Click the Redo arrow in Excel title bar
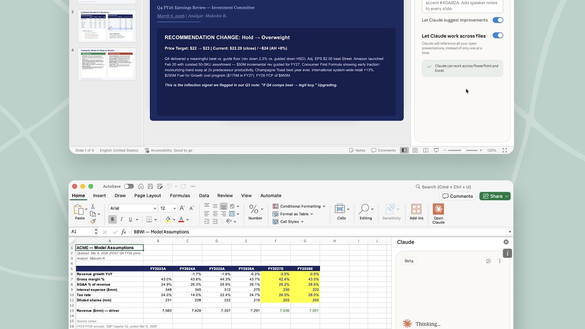The height and width of the screenshot is (329, 585). (183, 186)
